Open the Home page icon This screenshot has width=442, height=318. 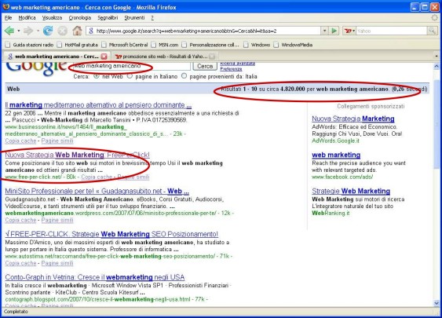(77, 31)
